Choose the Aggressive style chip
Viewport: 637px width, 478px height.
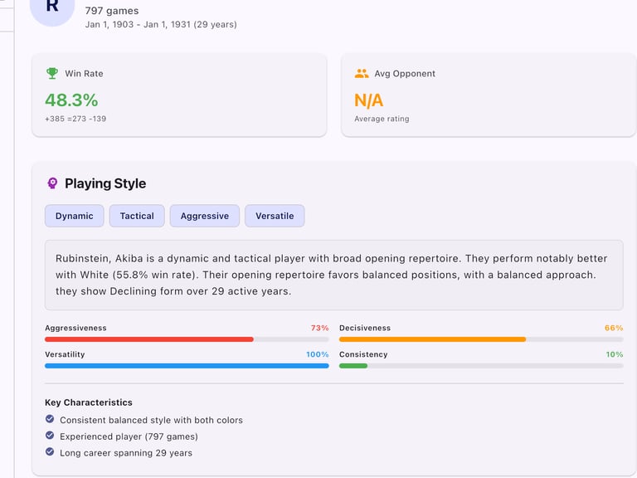click(x=205, y=216)
